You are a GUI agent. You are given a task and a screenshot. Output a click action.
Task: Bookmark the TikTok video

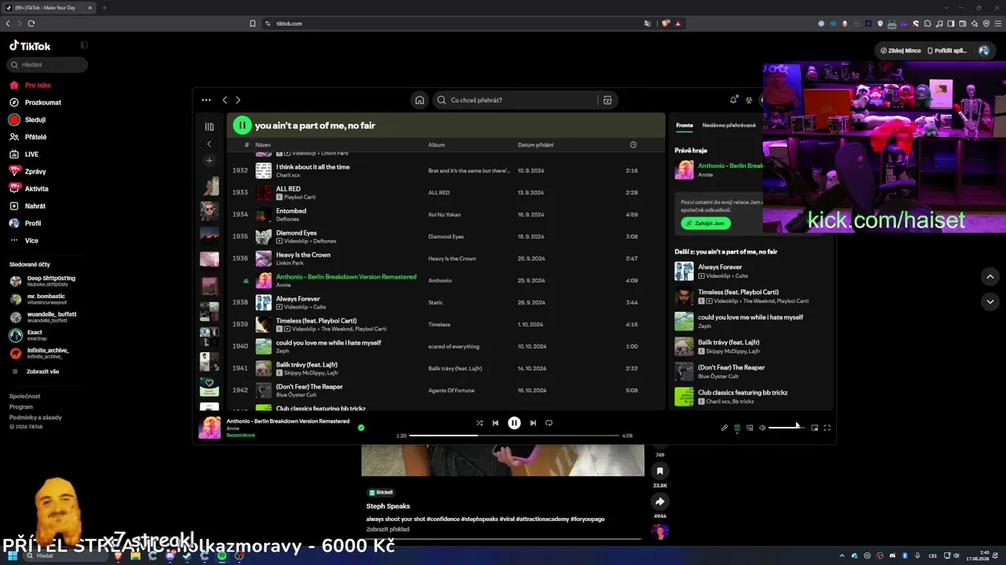pos(659,471)
